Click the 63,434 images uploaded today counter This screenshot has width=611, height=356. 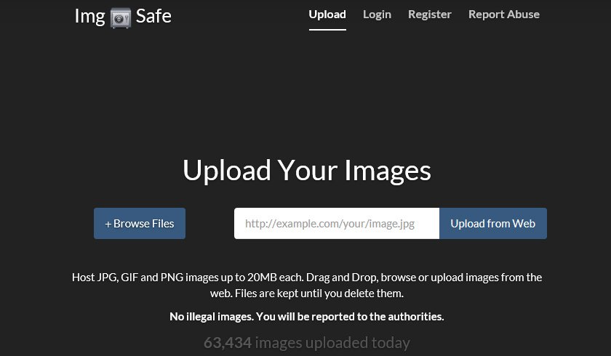point(307,343)
